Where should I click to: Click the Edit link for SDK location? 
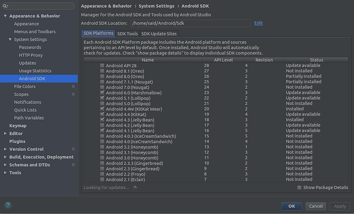tap(258, 23)
